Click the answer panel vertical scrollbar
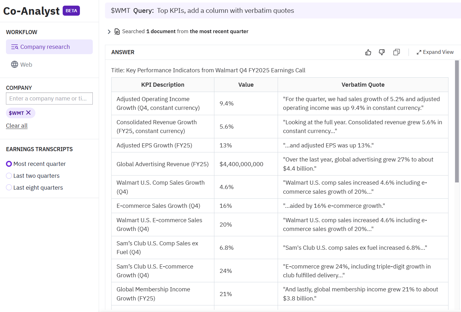Image resolution: width=461 pixels, height=312 pixels. (457, 121)
